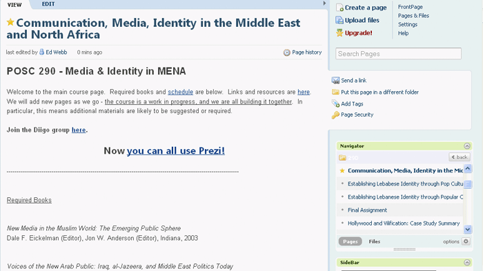This screenshot has width=483, height=271.
Task: Open the Page history link
Action: point(307,52)
